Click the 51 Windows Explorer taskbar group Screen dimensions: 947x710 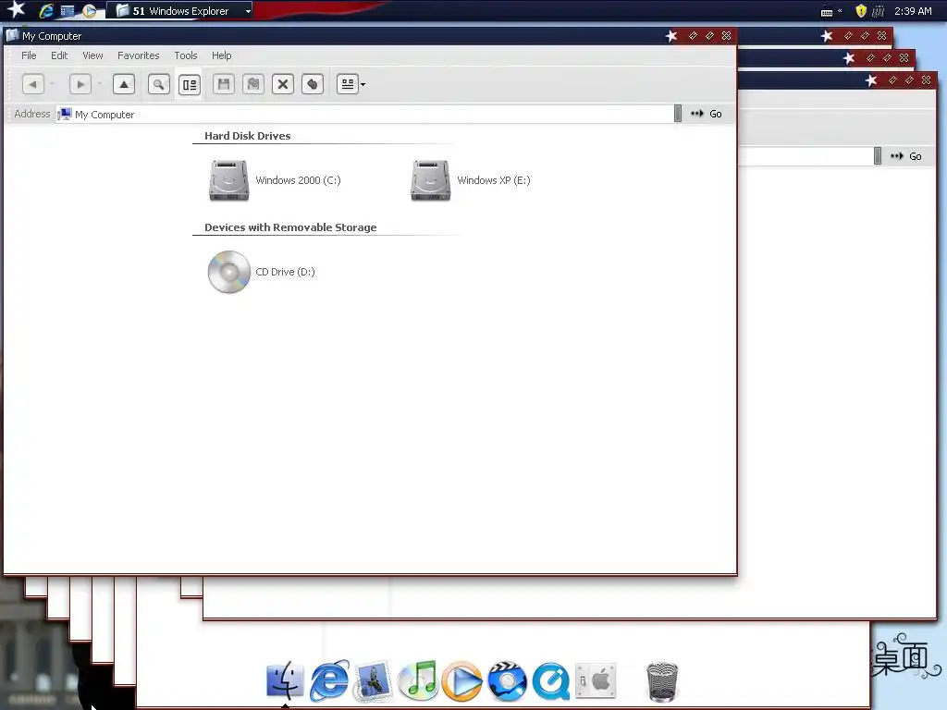(179, 11)
